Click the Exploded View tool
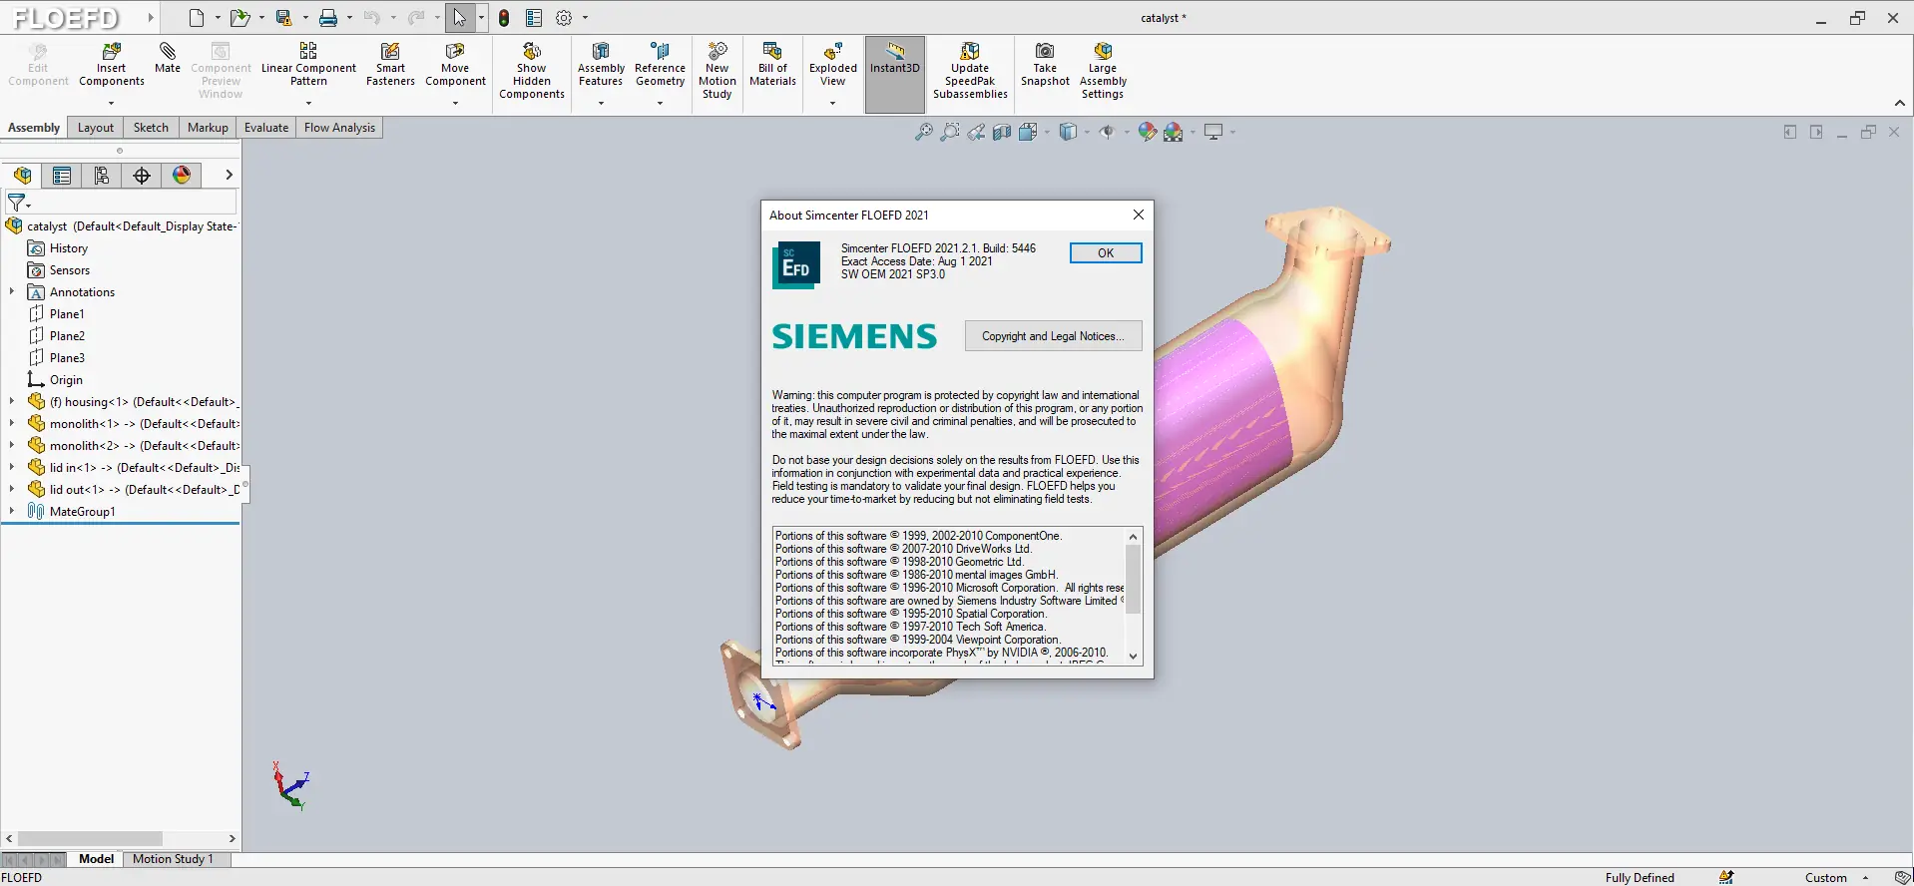Viewport: 1914px width, 886px height. coord(832,66)
